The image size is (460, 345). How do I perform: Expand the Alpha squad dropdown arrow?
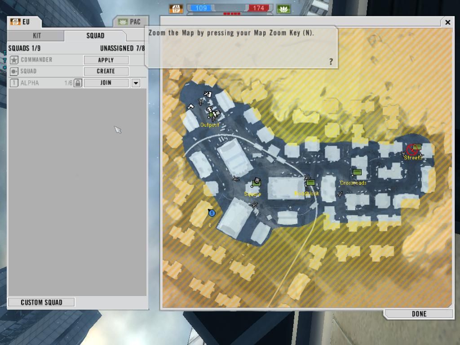(136, 83)
